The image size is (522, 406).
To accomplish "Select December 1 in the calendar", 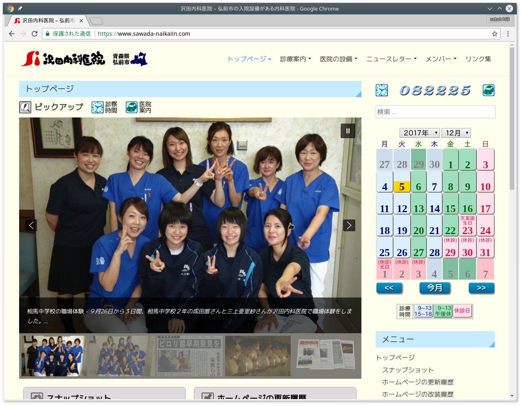I will tap(450, 160).
